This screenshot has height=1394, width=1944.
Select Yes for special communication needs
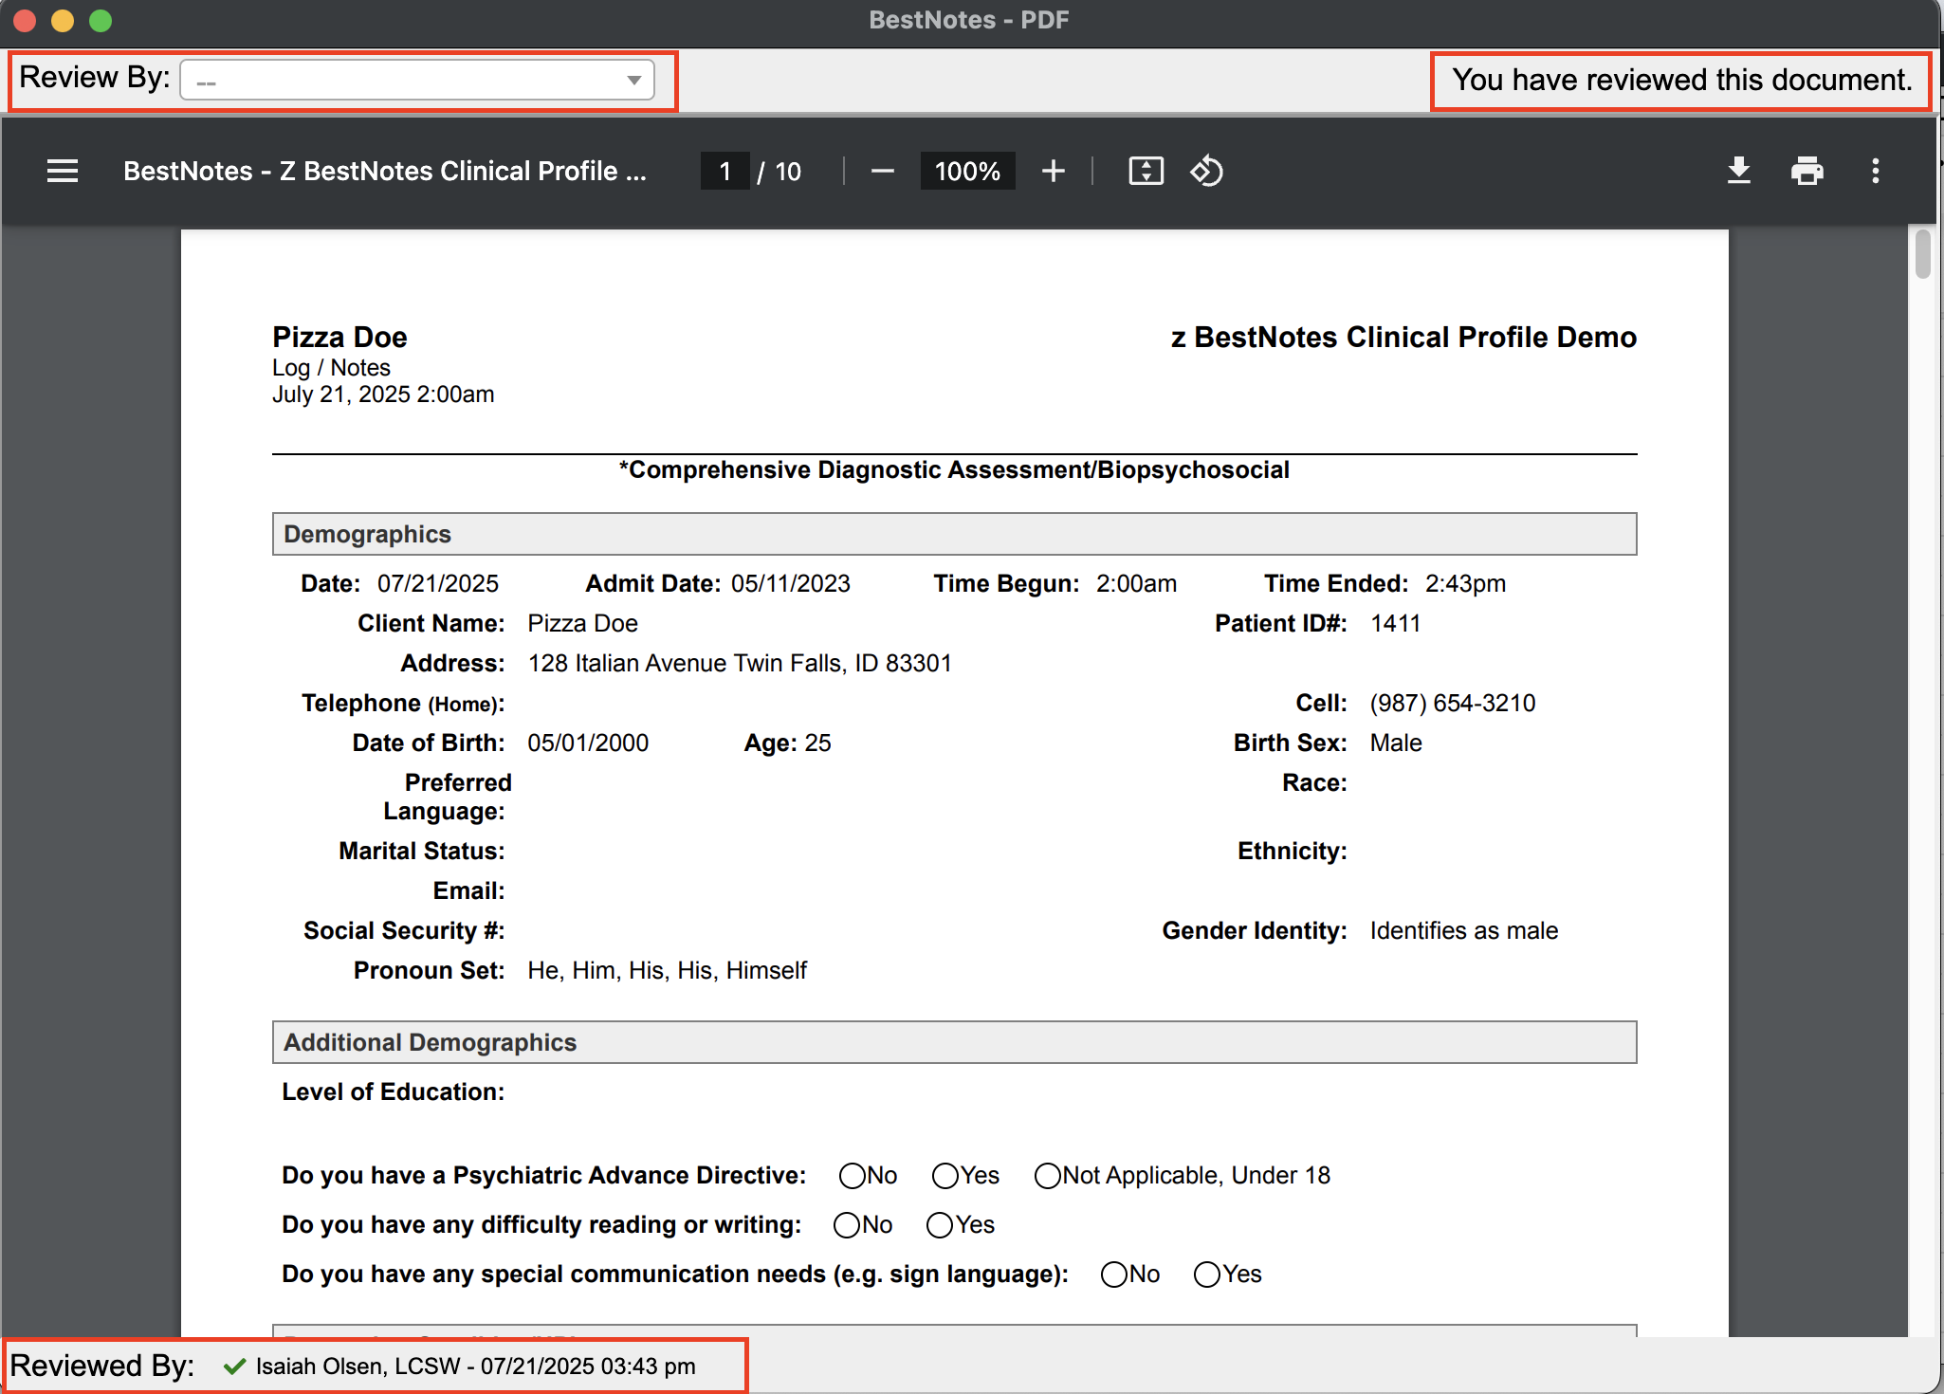1207,1275
